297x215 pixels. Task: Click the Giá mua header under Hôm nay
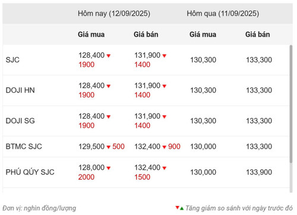pyautogui.click(x=91, y=34)
